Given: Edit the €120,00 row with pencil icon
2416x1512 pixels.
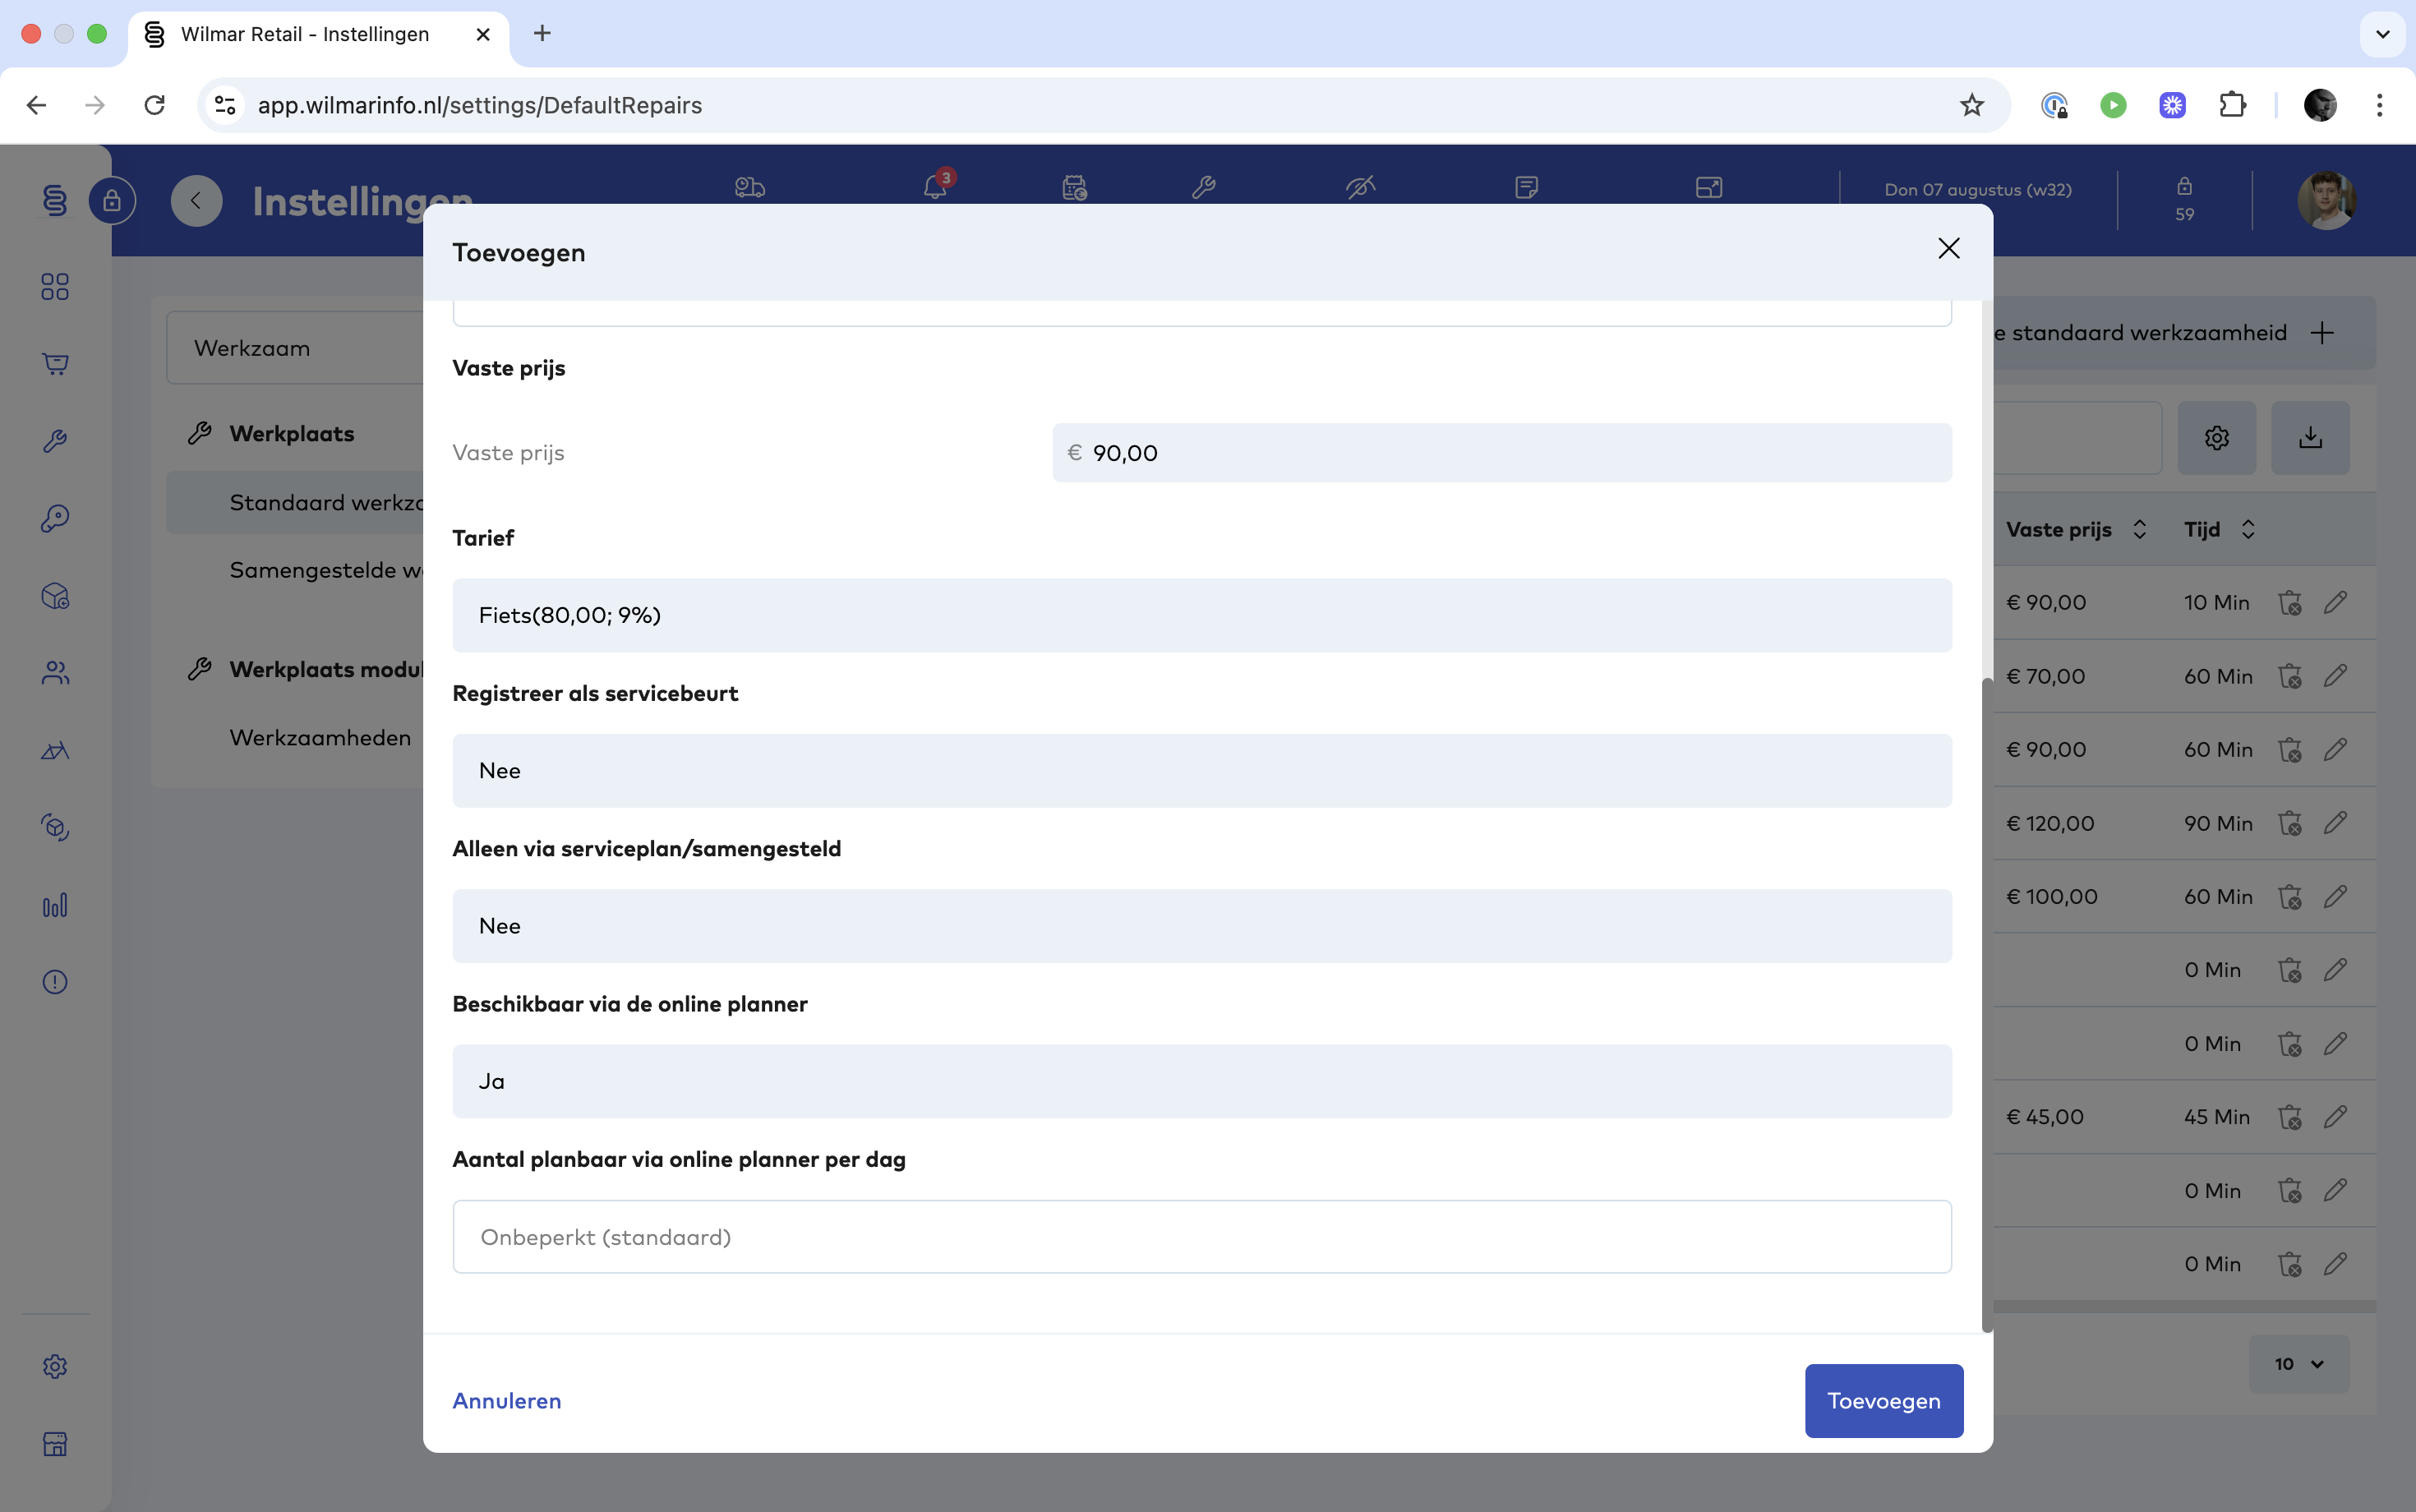Looking at the screenshot, I should tap(2335, 823).
